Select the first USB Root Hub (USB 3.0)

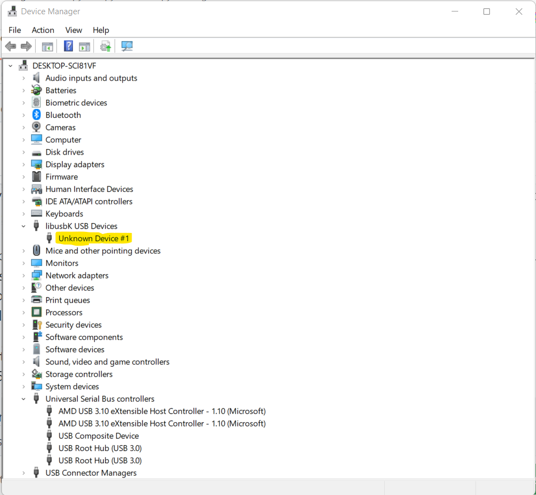100,448
